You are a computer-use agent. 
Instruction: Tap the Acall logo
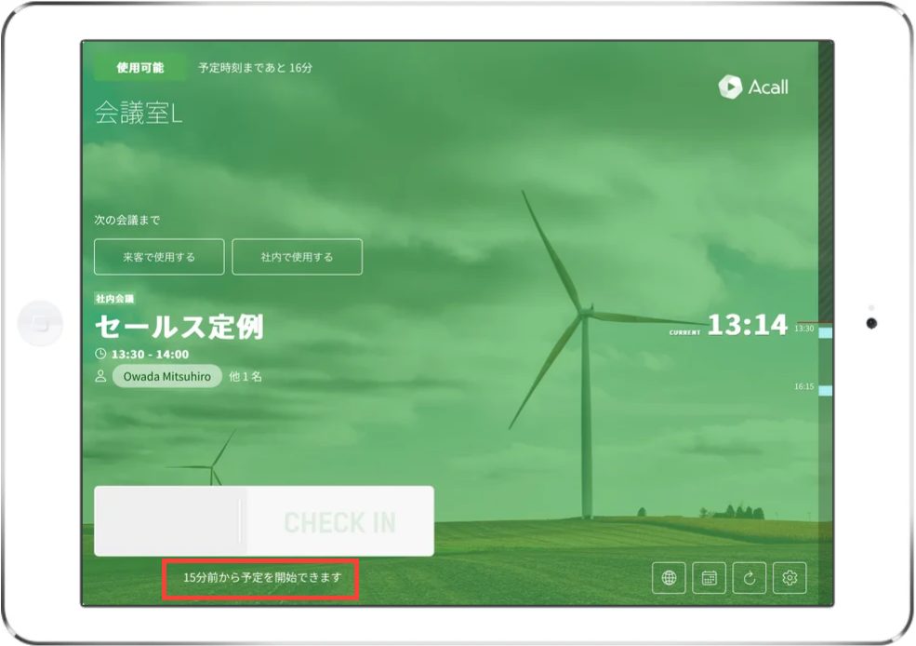[x=753, y=87]
